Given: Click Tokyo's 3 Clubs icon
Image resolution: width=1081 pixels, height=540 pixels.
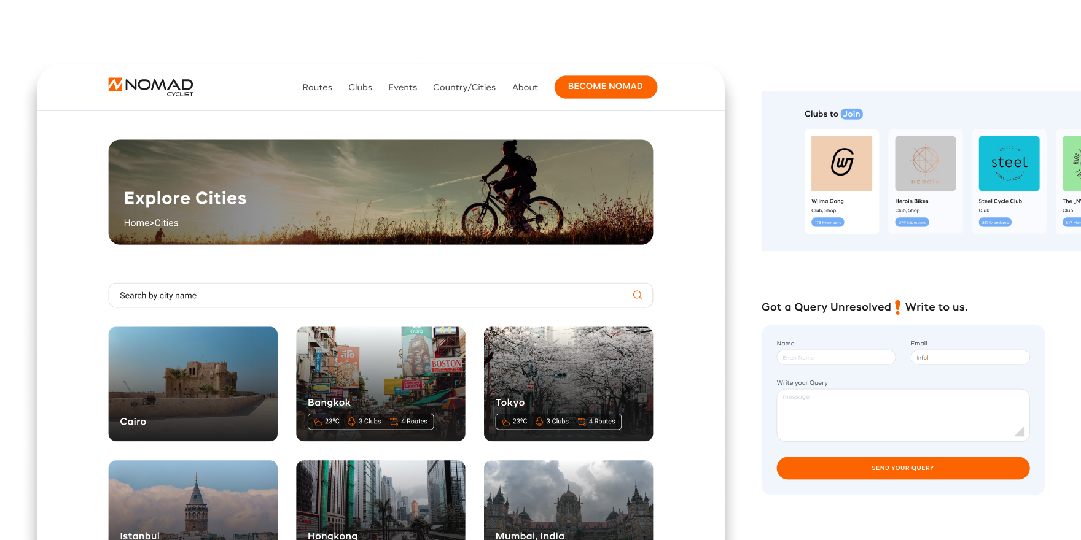Looking at the screenshot, I should (x=539, y=422).
